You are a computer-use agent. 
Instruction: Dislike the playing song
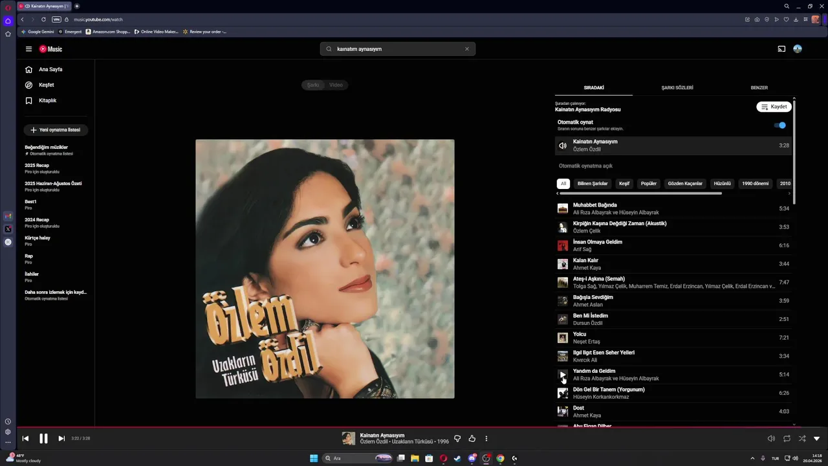coord(457,438)
